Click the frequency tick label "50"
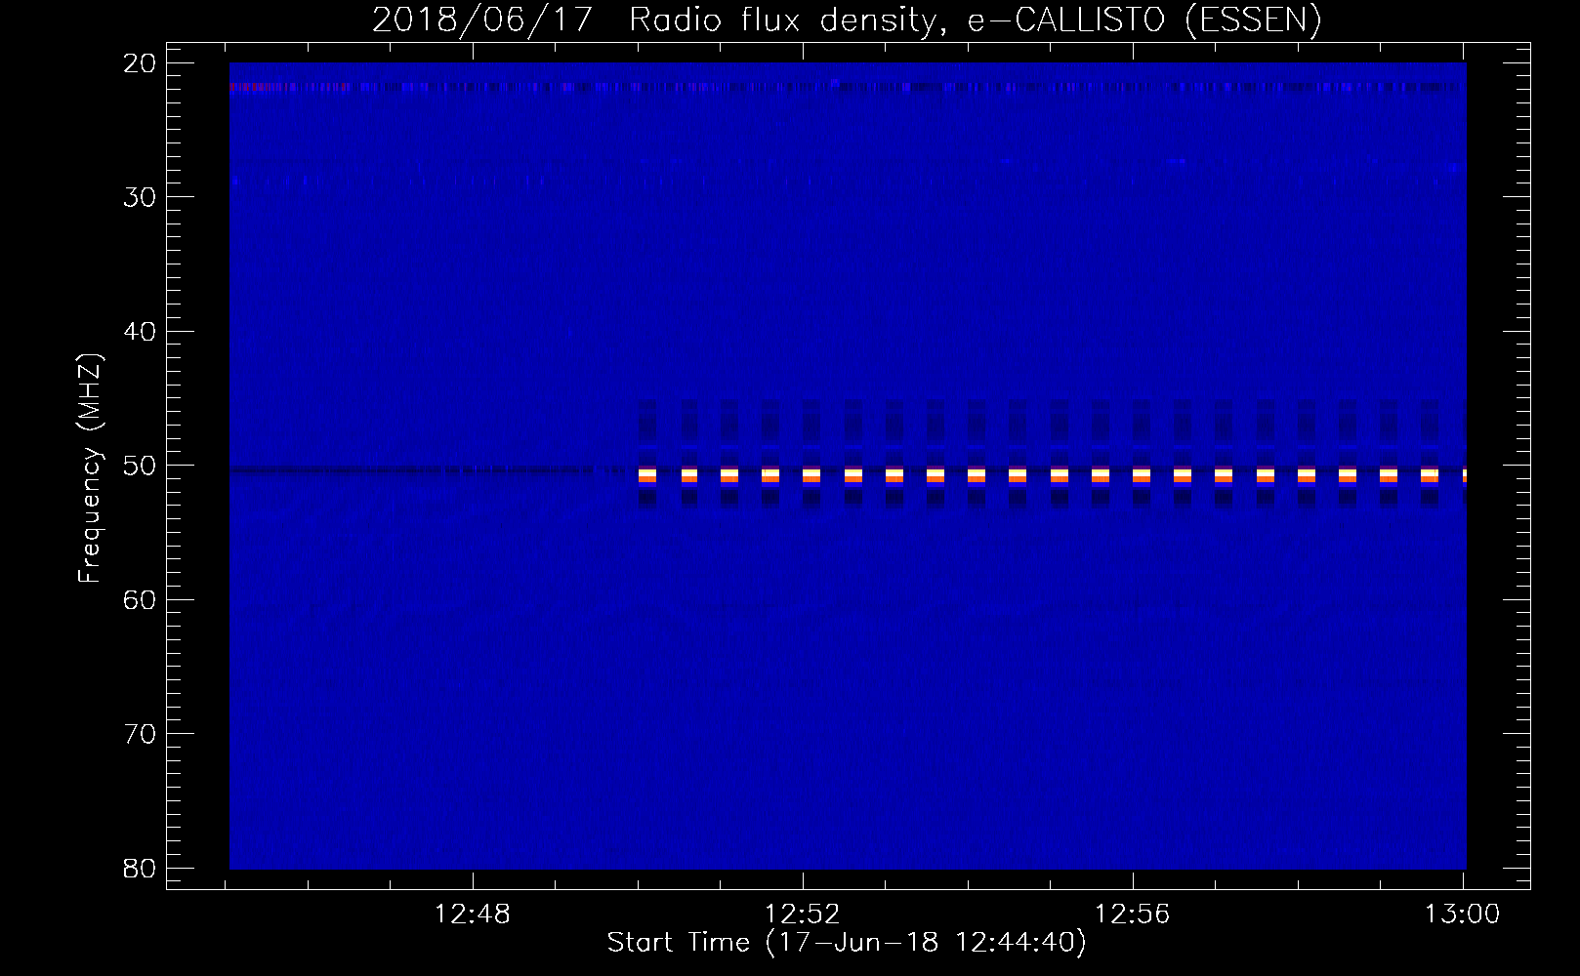Viewport: 1580px width, 976px height. point(141,466)
